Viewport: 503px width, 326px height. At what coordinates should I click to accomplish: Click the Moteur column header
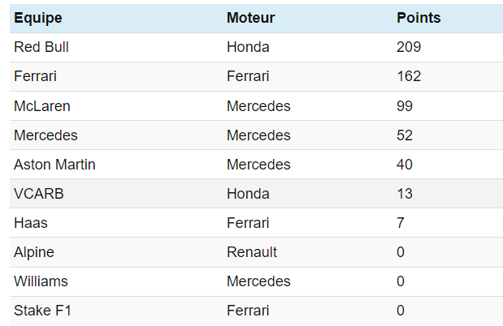(x=250, y=18)
